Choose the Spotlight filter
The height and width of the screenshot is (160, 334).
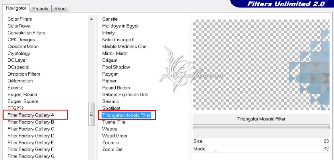pos(111,108)
